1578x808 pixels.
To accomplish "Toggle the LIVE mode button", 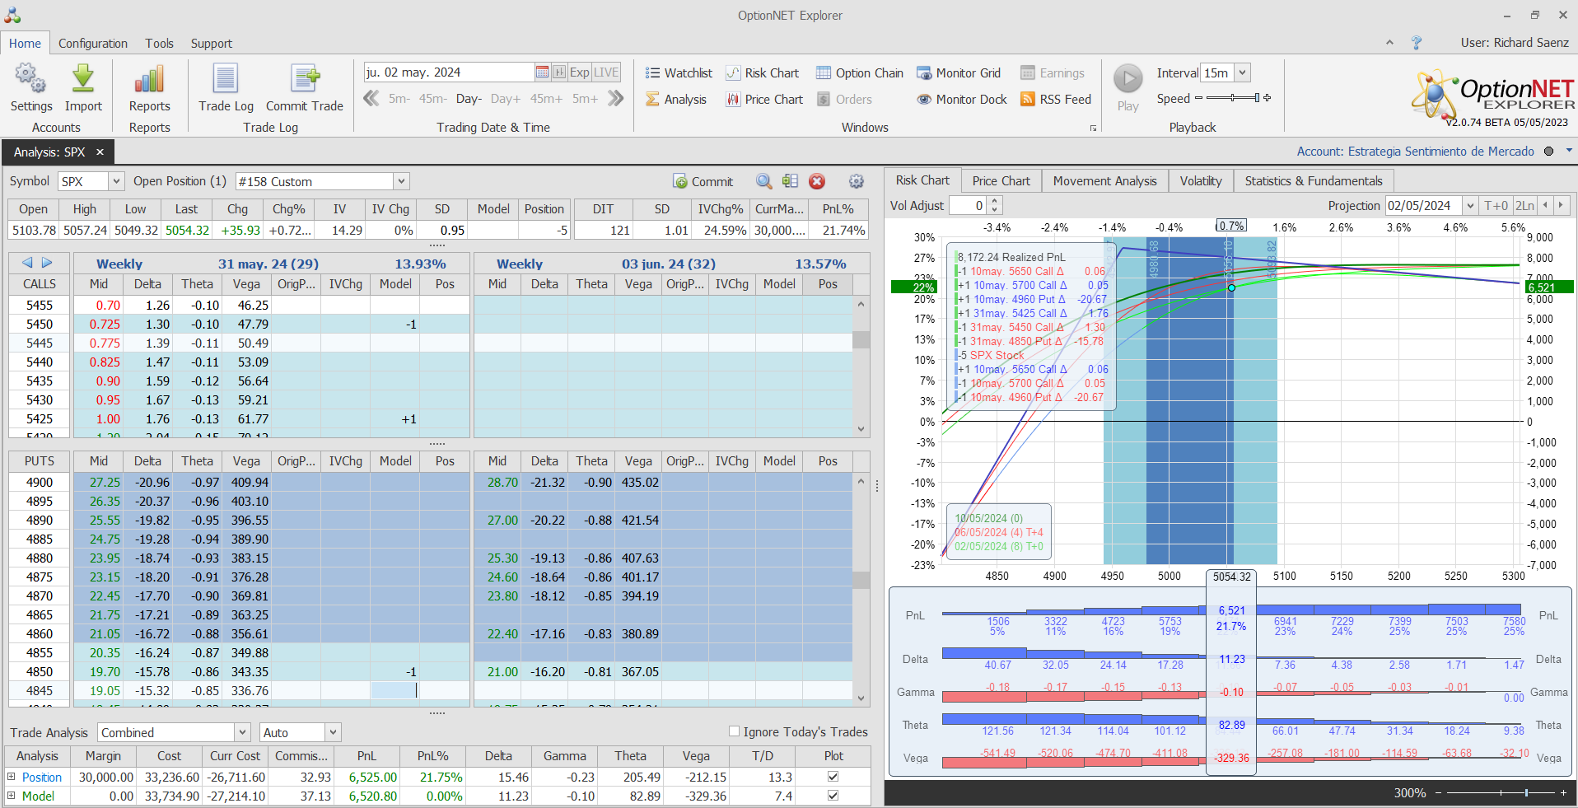I will (x=606, y=72).
